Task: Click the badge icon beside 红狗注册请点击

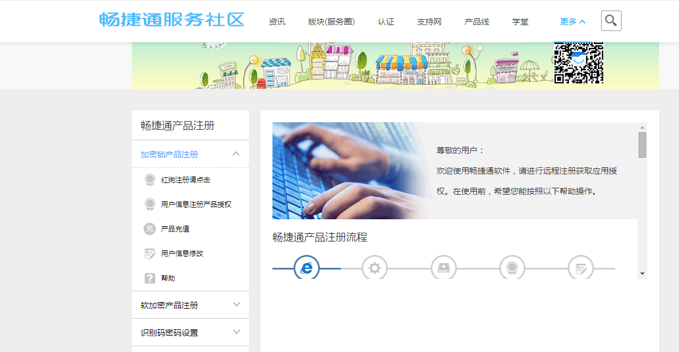Action: pos(150,180)
